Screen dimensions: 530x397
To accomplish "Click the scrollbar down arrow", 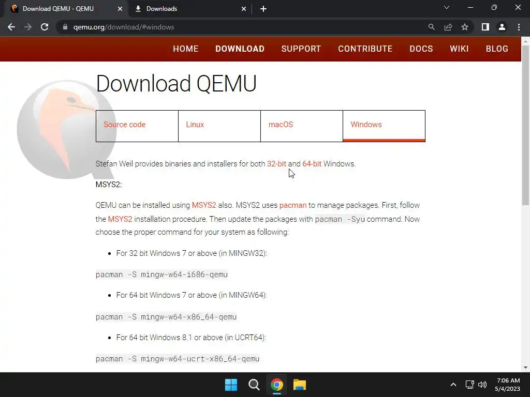I will pos(525,368).
